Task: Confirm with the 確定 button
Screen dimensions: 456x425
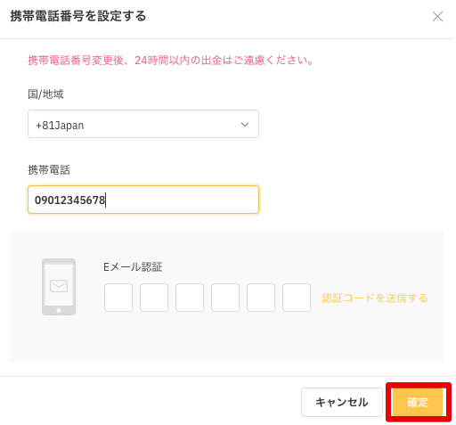Action: tap(418, 402)
